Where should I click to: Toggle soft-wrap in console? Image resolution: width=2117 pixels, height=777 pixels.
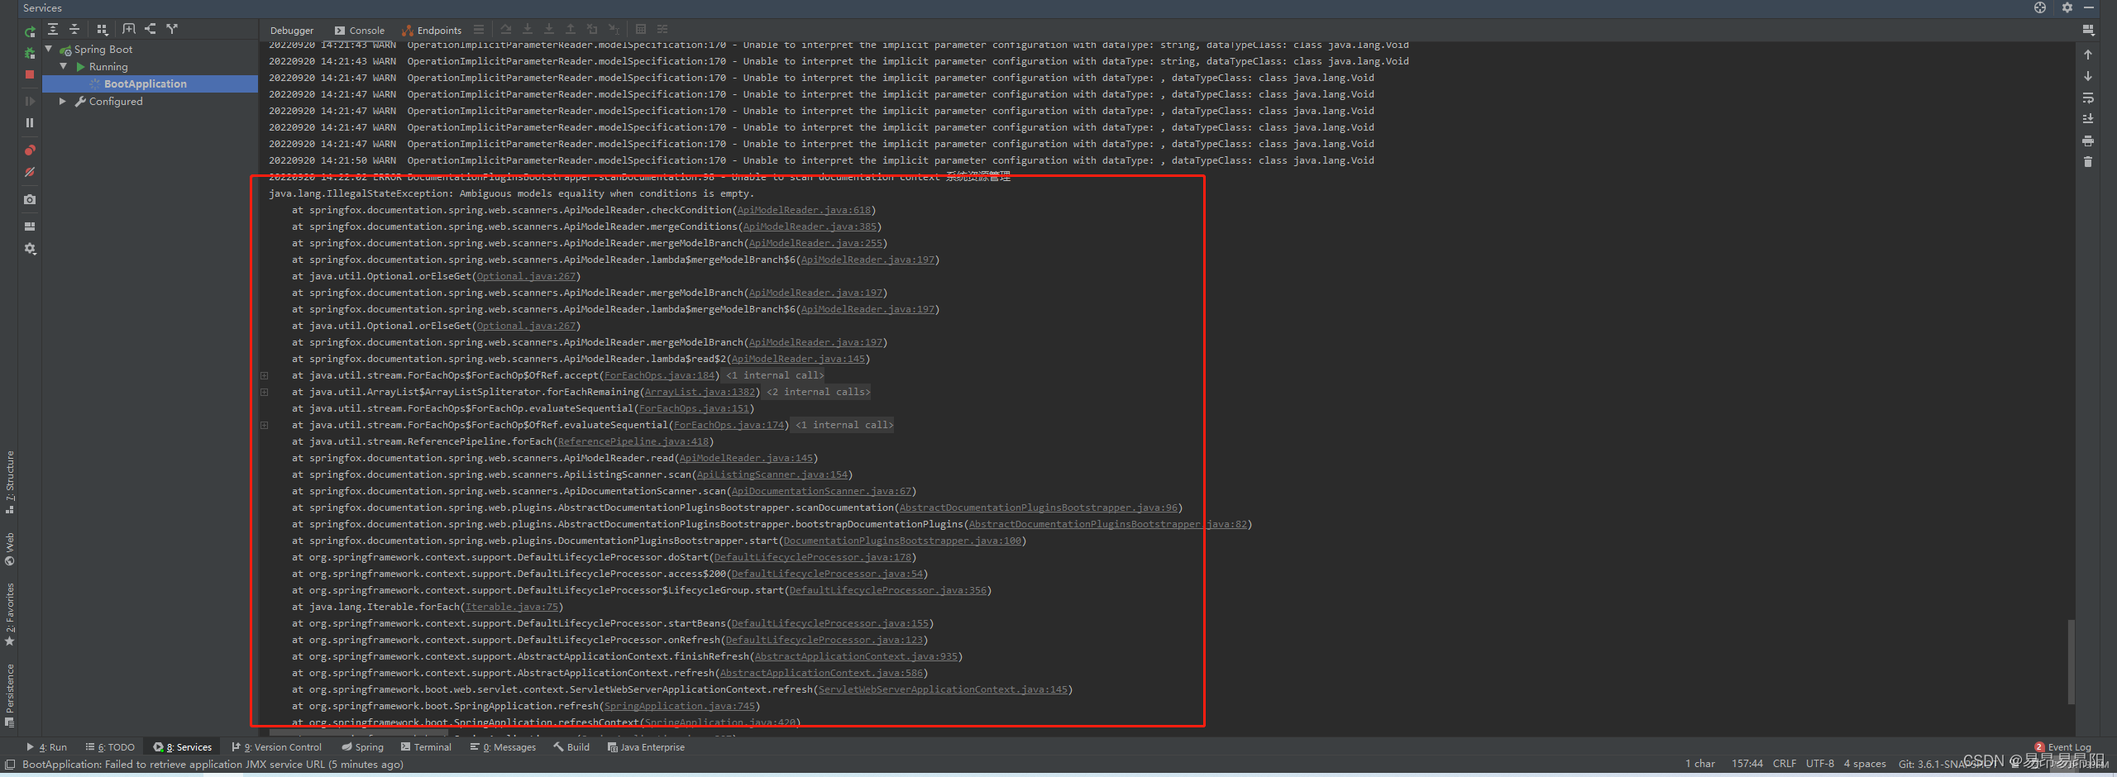(x=2088, y=98)
